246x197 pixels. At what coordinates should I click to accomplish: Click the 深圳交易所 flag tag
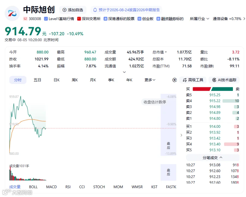tap(89, 19)
